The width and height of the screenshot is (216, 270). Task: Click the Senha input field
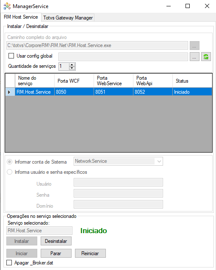[x=118, y=193]
